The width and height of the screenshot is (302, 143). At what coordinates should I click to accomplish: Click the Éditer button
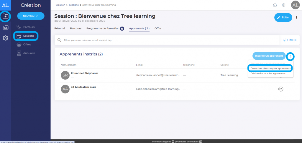click(283, 17)
